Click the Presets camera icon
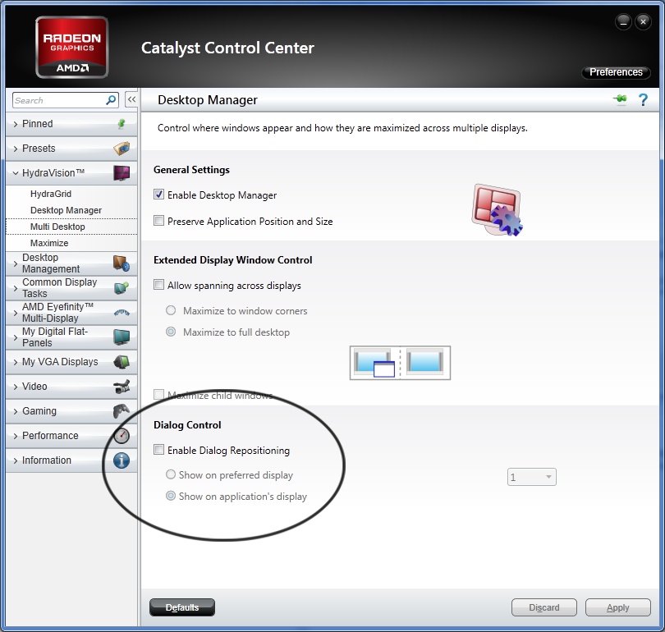The width and height of the screenshot is (665, 632). [122, 149]
